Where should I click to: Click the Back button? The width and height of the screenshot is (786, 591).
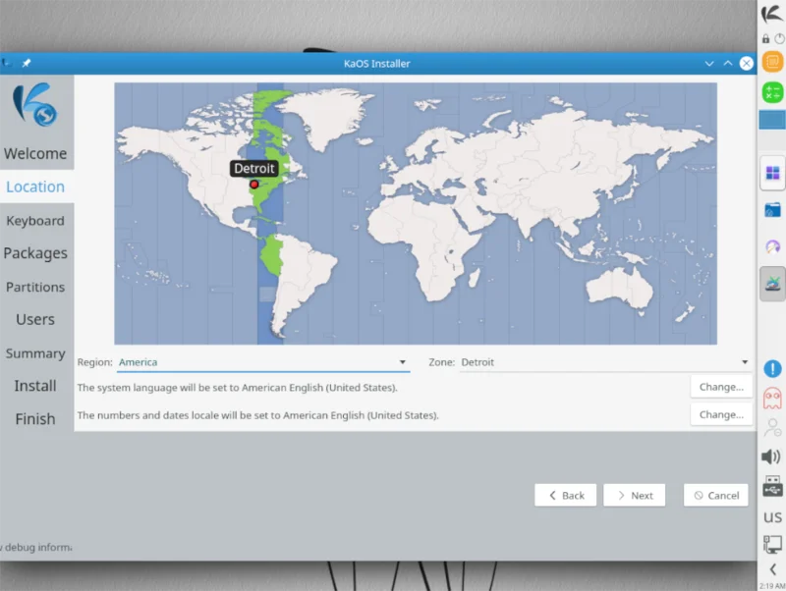[x=566, y=496]
